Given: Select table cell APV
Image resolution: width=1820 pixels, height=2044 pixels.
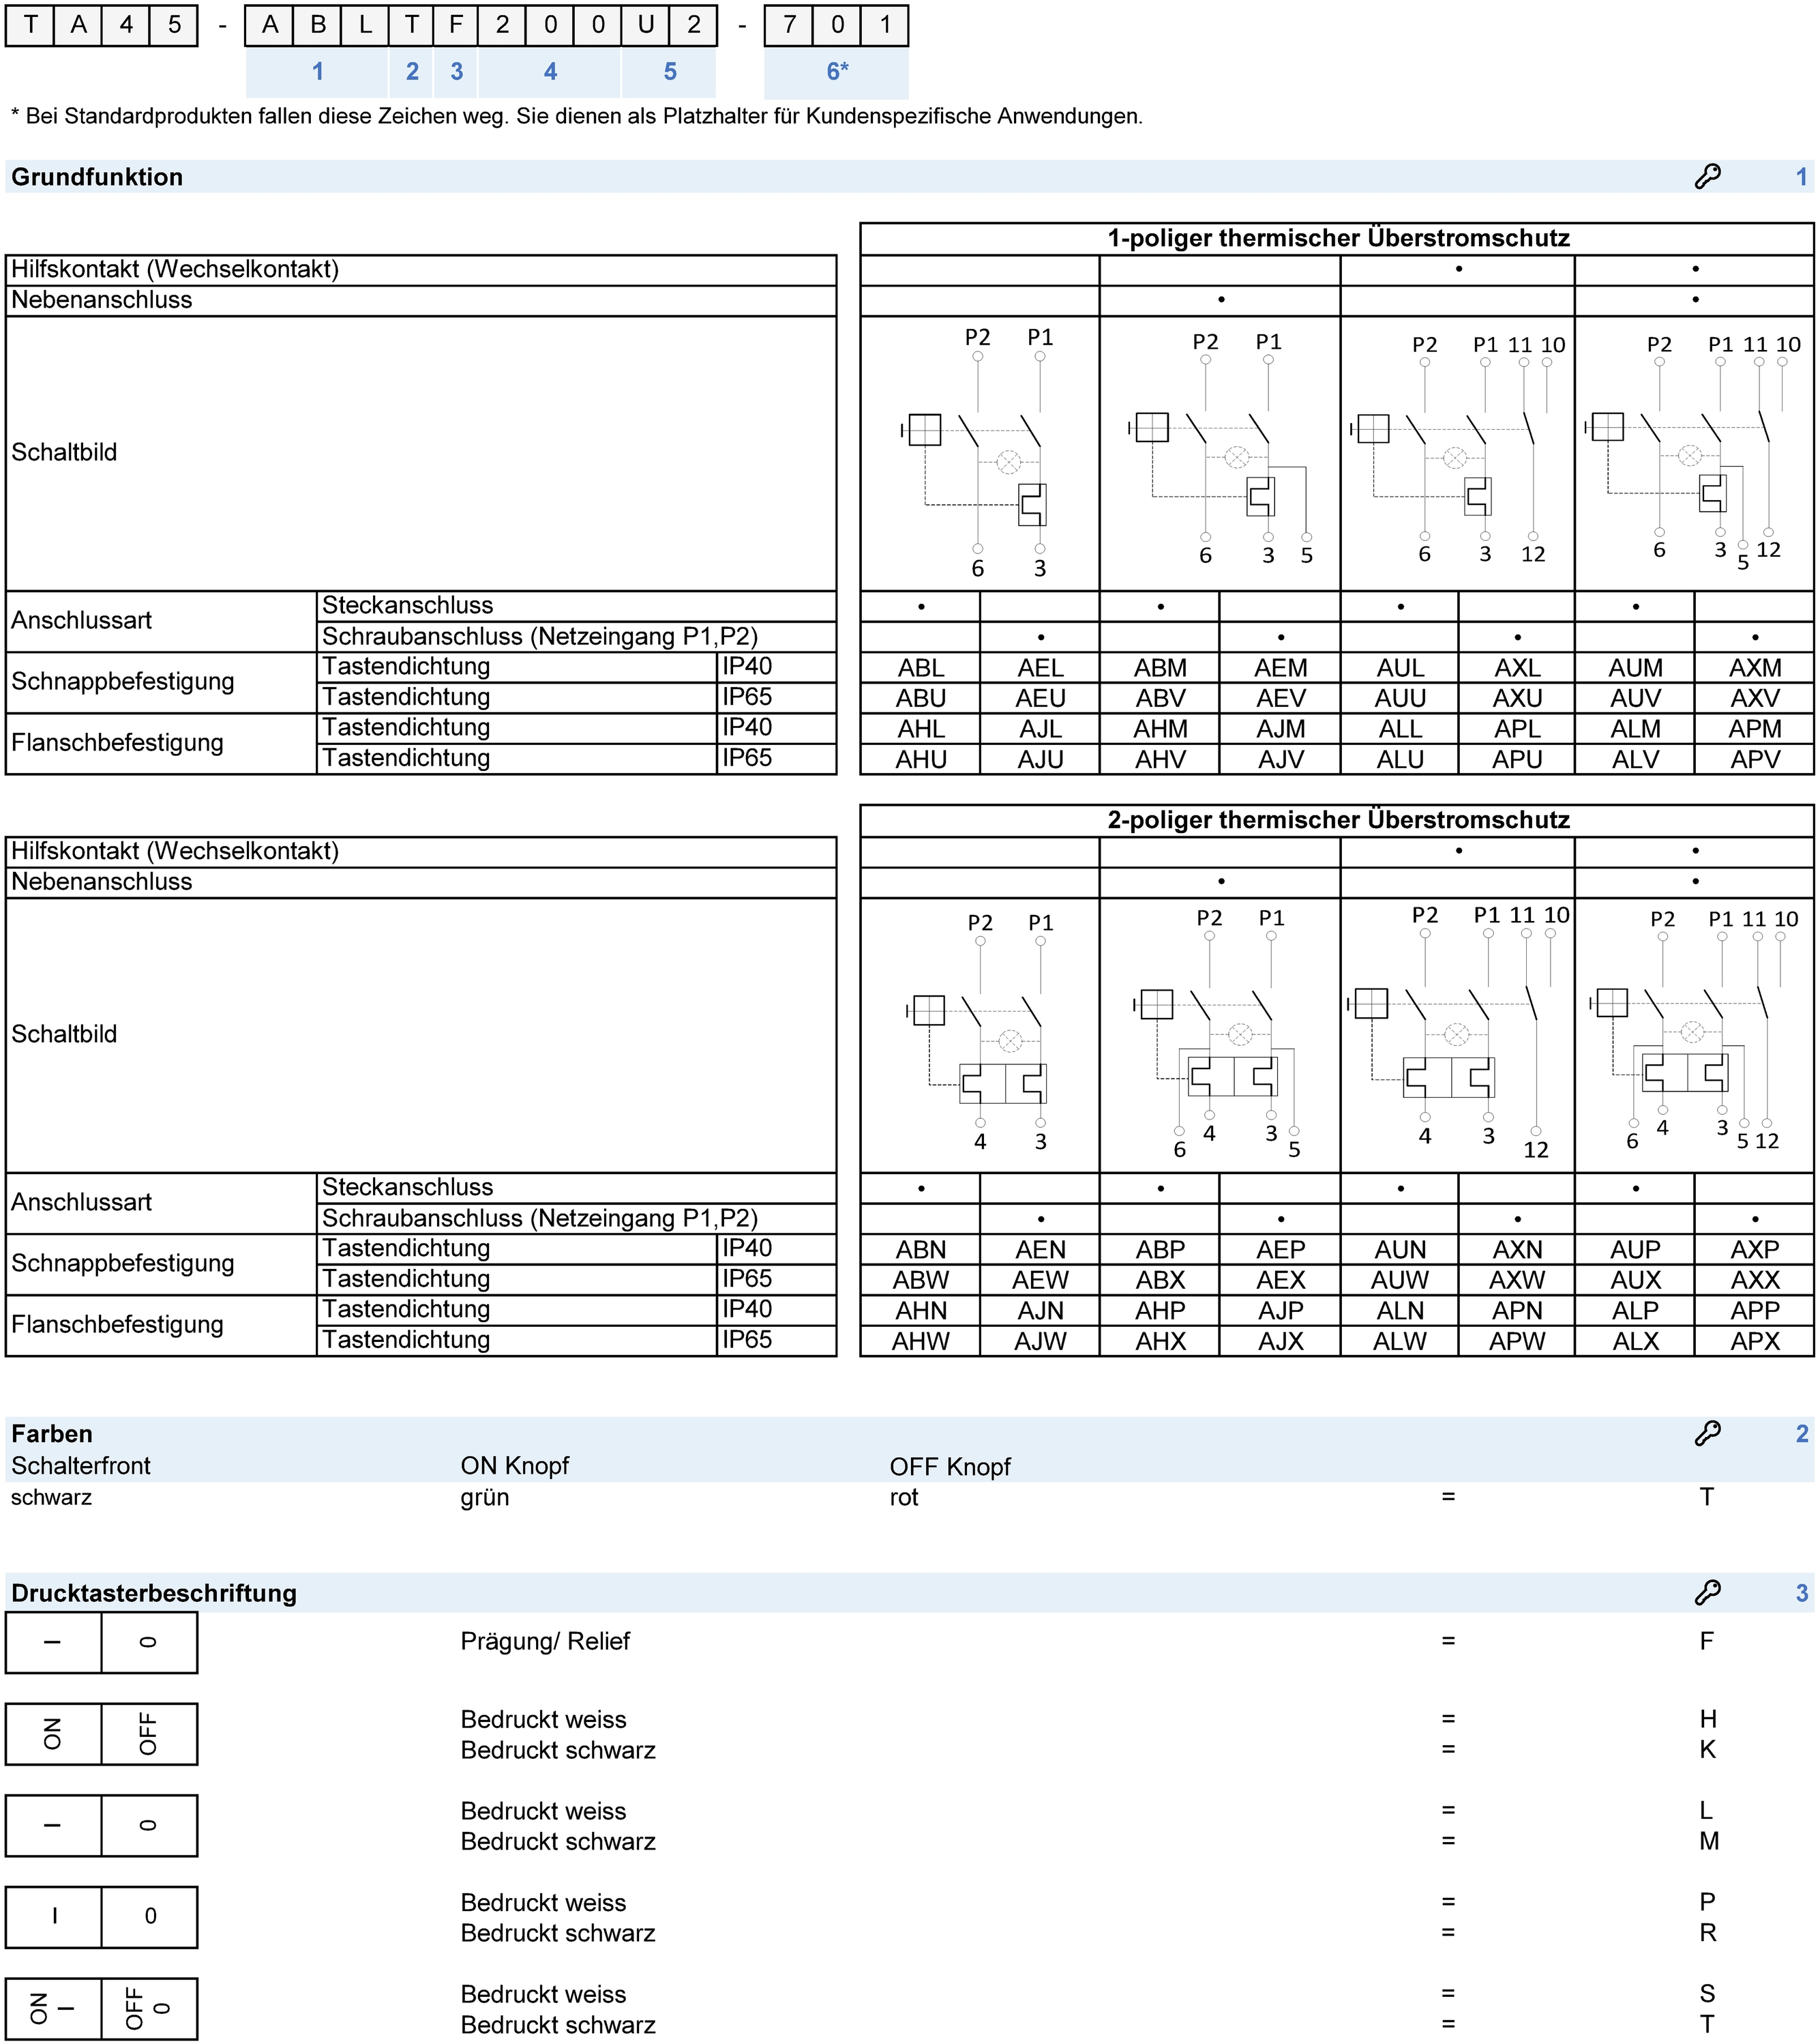Looking at the screenshot, I should 1755,759.
